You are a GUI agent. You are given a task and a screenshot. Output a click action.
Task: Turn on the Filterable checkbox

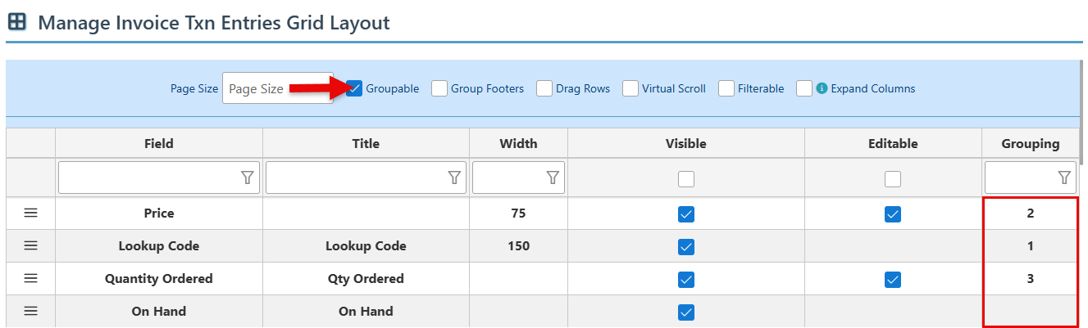(726, 88)
